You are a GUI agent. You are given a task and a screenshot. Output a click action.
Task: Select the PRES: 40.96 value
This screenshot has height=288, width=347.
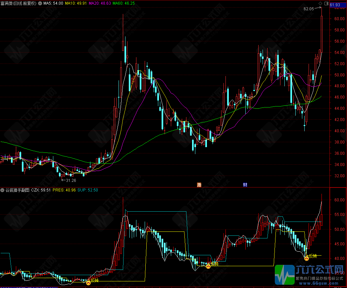coord(64,190)
